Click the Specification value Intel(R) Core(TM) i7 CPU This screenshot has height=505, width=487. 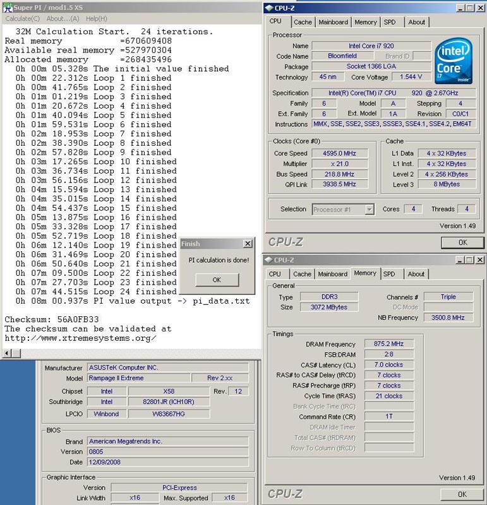394,93
